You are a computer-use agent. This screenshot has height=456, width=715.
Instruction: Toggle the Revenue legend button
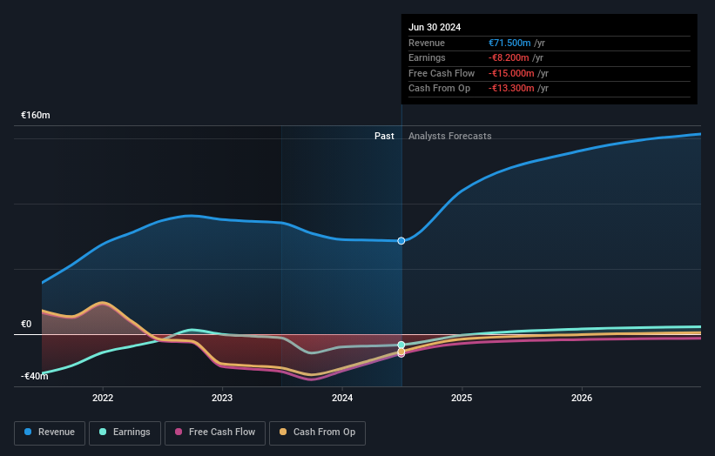pos(50,433)
